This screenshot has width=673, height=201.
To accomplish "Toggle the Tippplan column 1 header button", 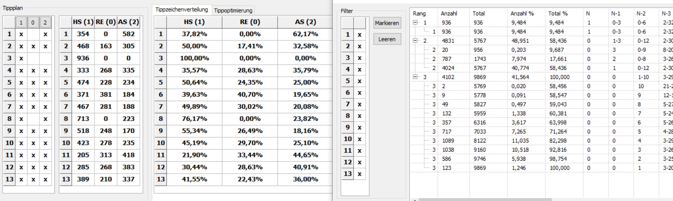I will (21, 23).
